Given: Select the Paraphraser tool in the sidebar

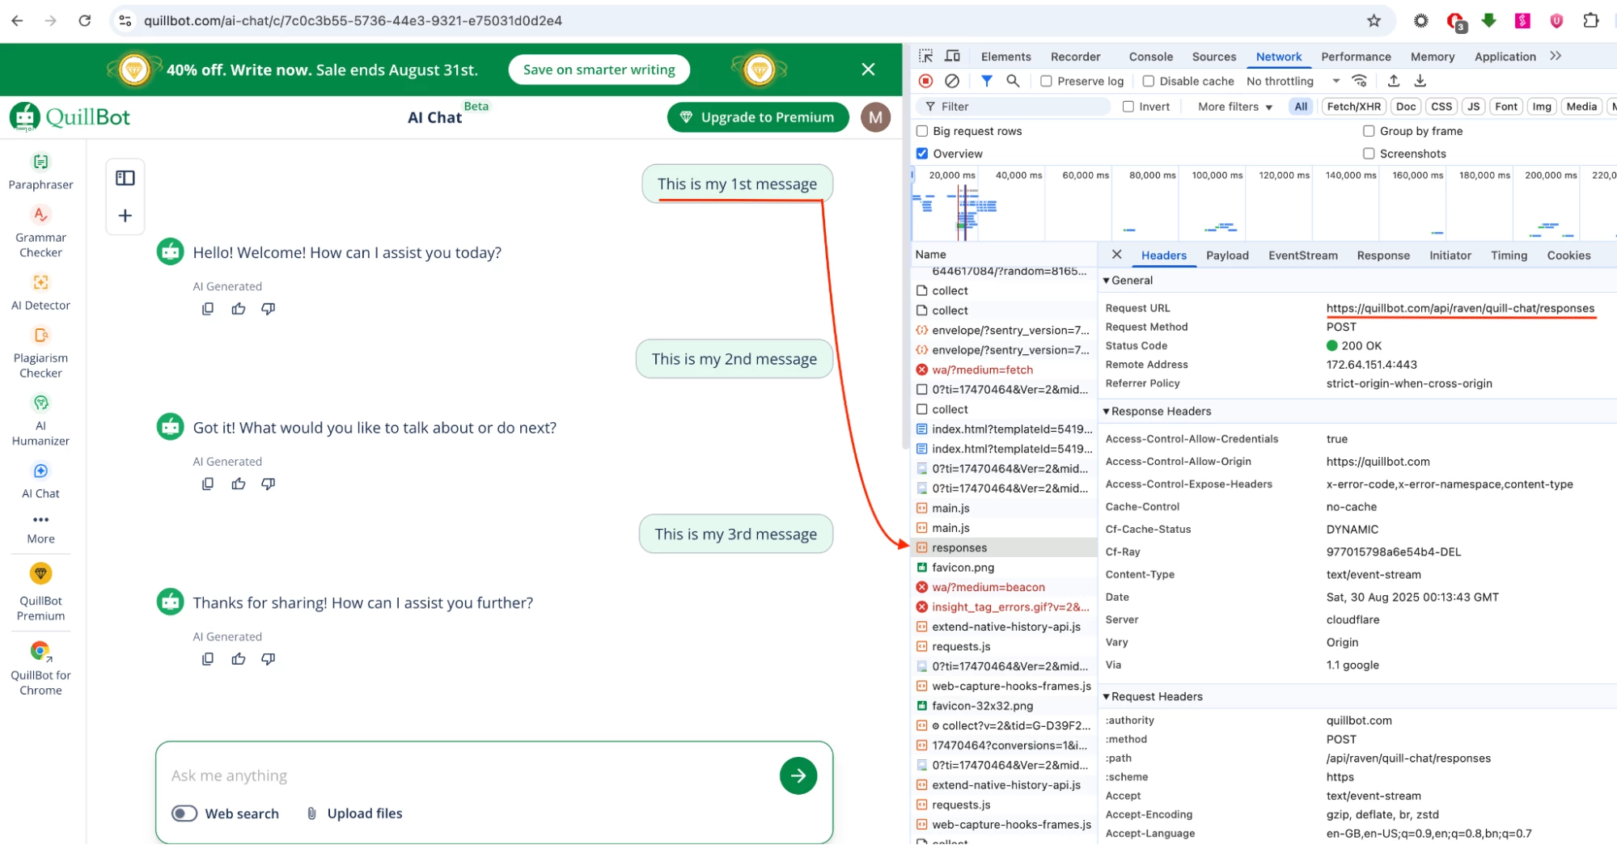Looking at the screenshot, I should tap(41, 171).
